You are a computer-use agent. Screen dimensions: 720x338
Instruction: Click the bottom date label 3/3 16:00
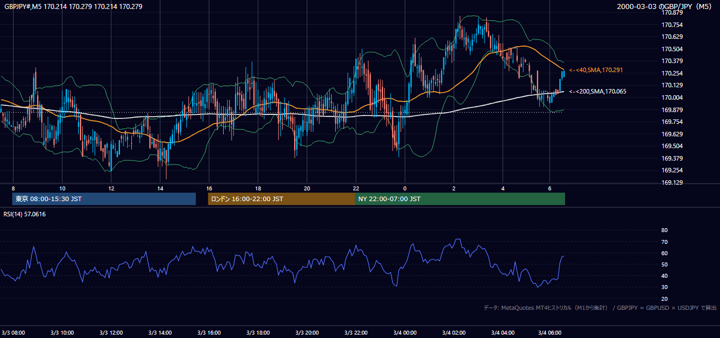(x=209, y=332)
